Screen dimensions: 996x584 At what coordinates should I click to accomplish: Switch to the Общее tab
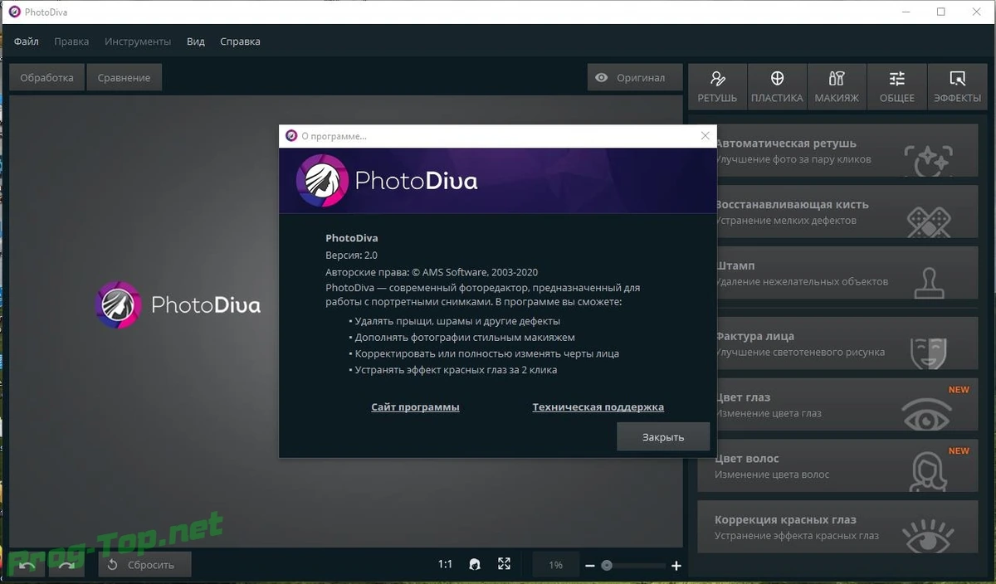pyautogui.click(x=897, y=86)
